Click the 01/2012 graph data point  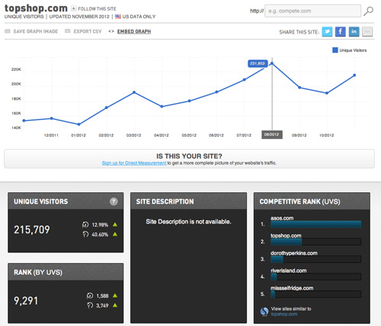pos(78,124)
